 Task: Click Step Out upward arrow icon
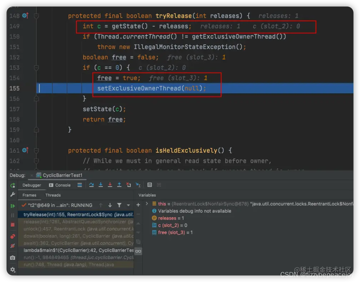point(119,185)
